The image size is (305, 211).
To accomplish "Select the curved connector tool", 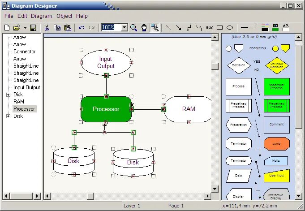I will [x=199, y=28].
